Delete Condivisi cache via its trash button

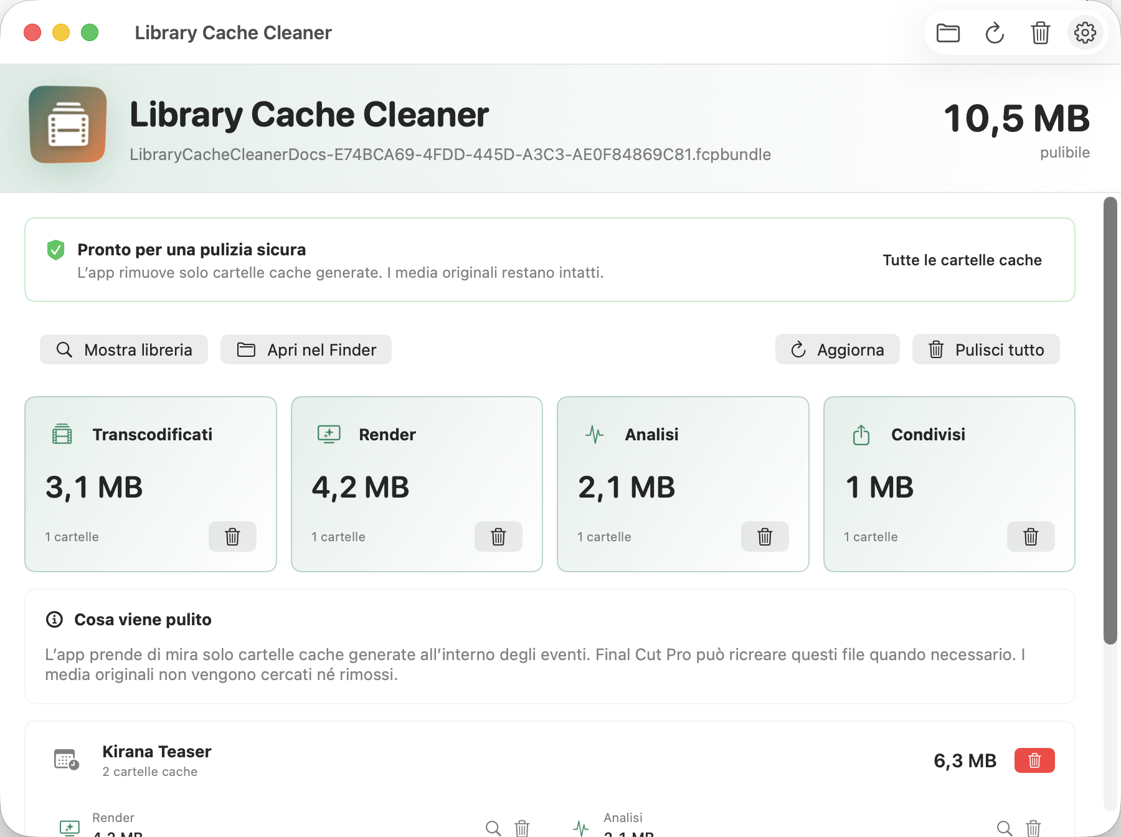pos(1031,536)
